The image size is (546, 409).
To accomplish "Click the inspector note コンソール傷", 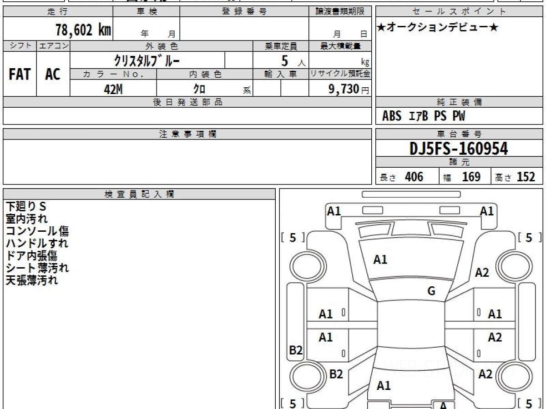I will tap(37, 231).
